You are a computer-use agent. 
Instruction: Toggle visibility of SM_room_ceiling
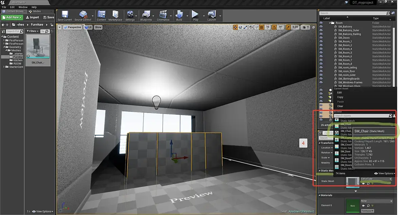coord(321,67)
